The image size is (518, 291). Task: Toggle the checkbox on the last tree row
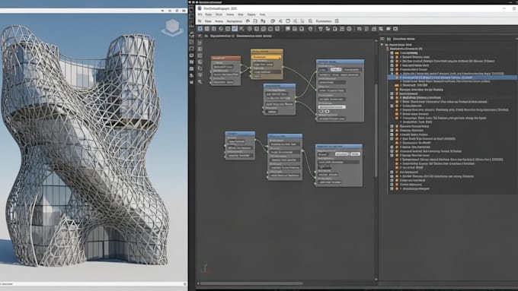point(392,189)
